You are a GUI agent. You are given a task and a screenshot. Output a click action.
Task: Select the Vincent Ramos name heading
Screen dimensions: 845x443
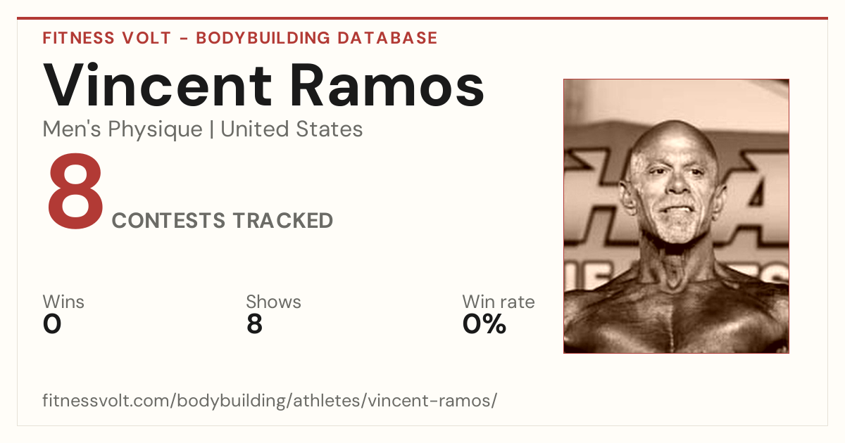(x=263, y=84)
